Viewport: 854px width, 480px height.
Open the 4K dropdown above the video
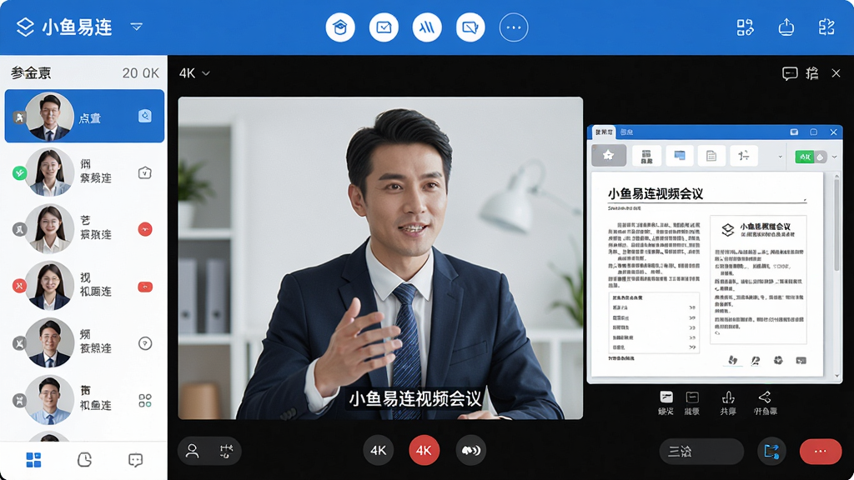pos(194,73)
